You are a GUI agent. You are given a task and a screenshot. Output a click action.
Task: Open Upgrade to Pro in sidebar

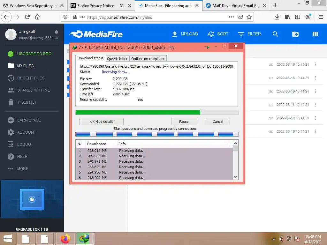coord(29,54)
